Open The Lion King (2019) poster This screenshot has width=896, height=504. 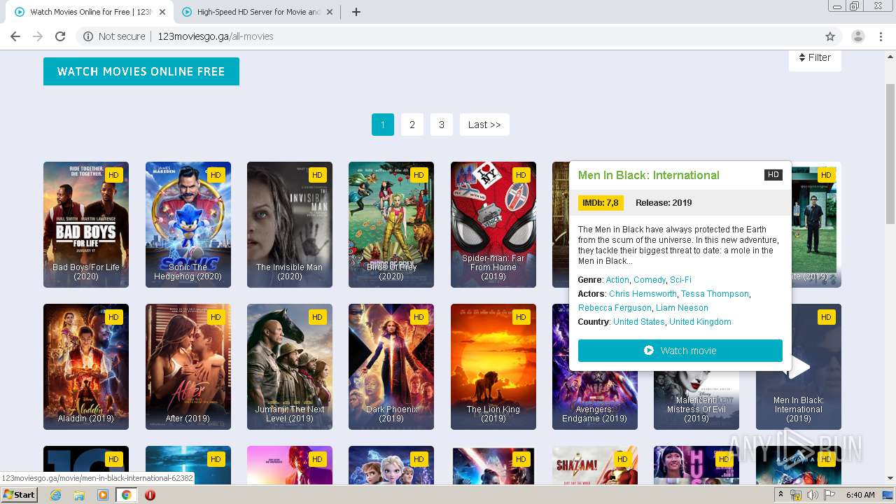[493, 367]
